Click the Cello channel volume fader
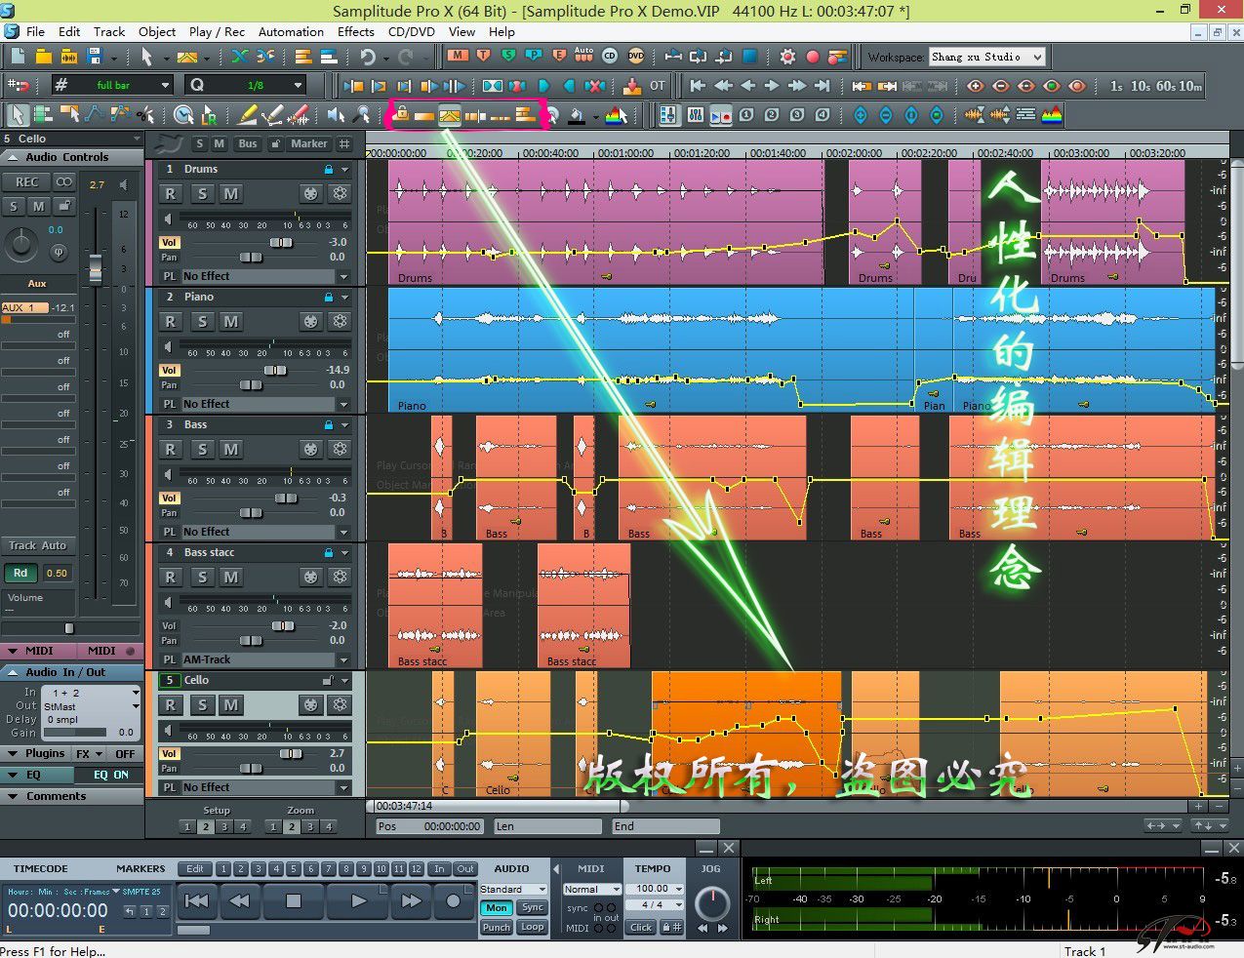 point(96,268)
